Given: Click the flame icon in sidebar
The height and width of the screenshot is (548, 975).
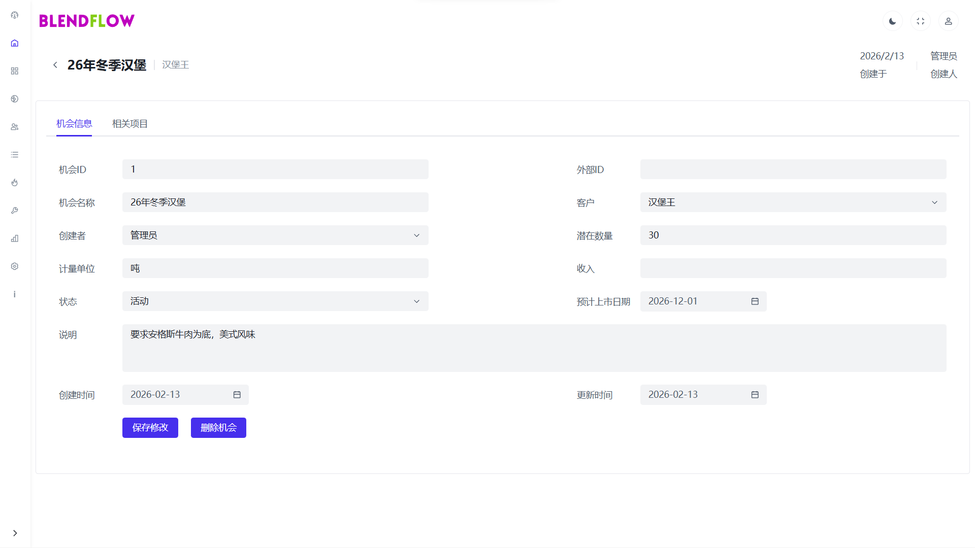Looking at the screenshot, I should tap(15, 183).
